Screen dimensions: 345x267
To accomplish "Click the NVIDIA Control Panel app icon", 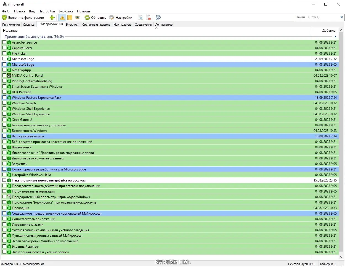I will (9, 75).
